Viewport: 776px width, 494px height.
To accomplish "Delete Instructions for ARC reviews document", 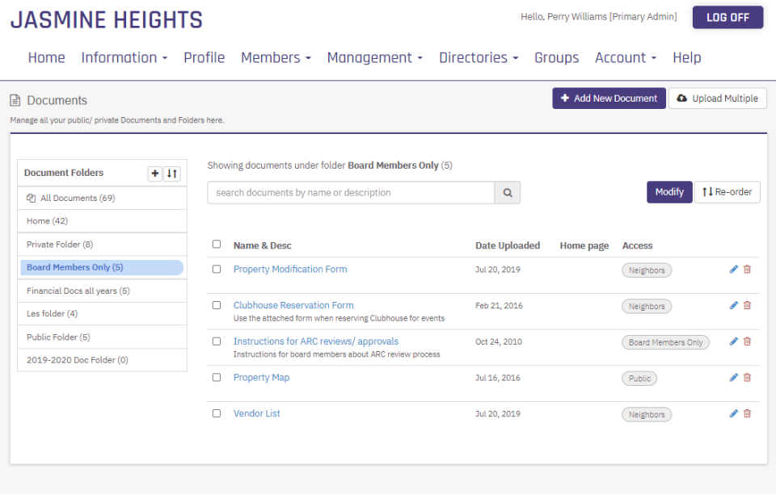I will point(747,341).
